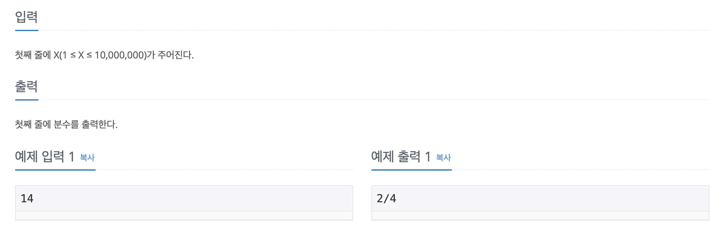Click the input constraint sentence about X

click(x=104, y=55)
